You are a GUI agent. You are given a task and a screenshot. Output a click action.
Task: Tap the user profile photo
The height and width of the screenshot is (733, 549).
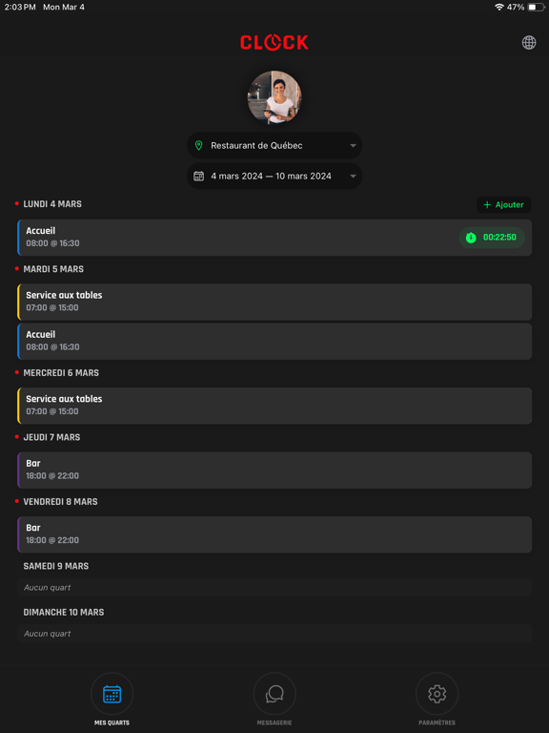click(274, 97)
